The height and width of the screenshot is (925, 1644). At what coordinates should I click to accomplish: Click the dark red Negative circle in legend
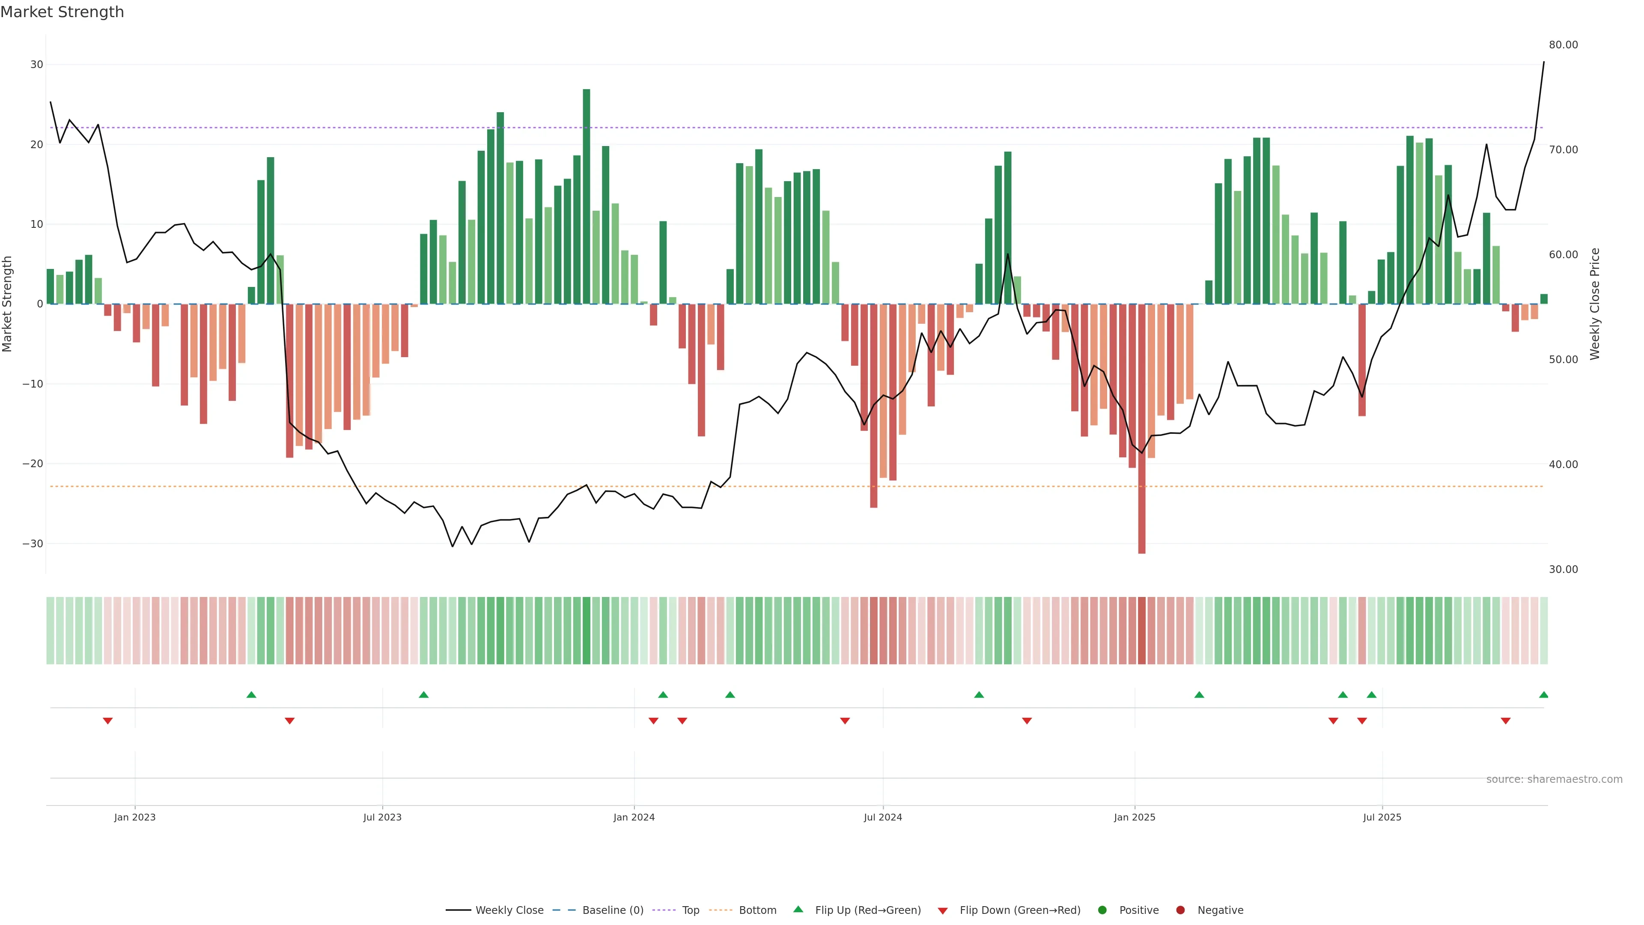(x=1180, y=910)
